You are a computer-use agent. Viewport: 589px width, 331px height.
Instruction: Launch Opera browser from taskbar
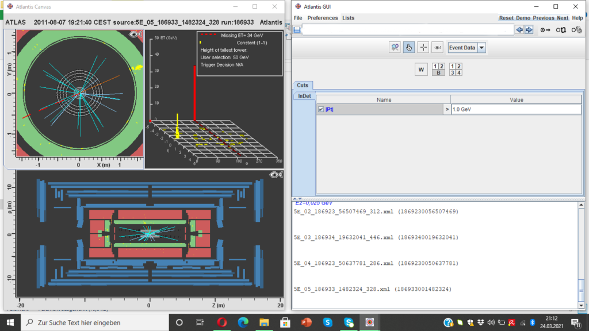click(x=222, y=322)
